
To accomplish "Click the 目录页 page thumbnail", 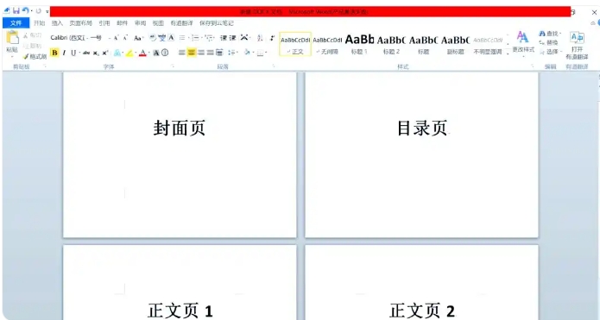I will 421,154.
